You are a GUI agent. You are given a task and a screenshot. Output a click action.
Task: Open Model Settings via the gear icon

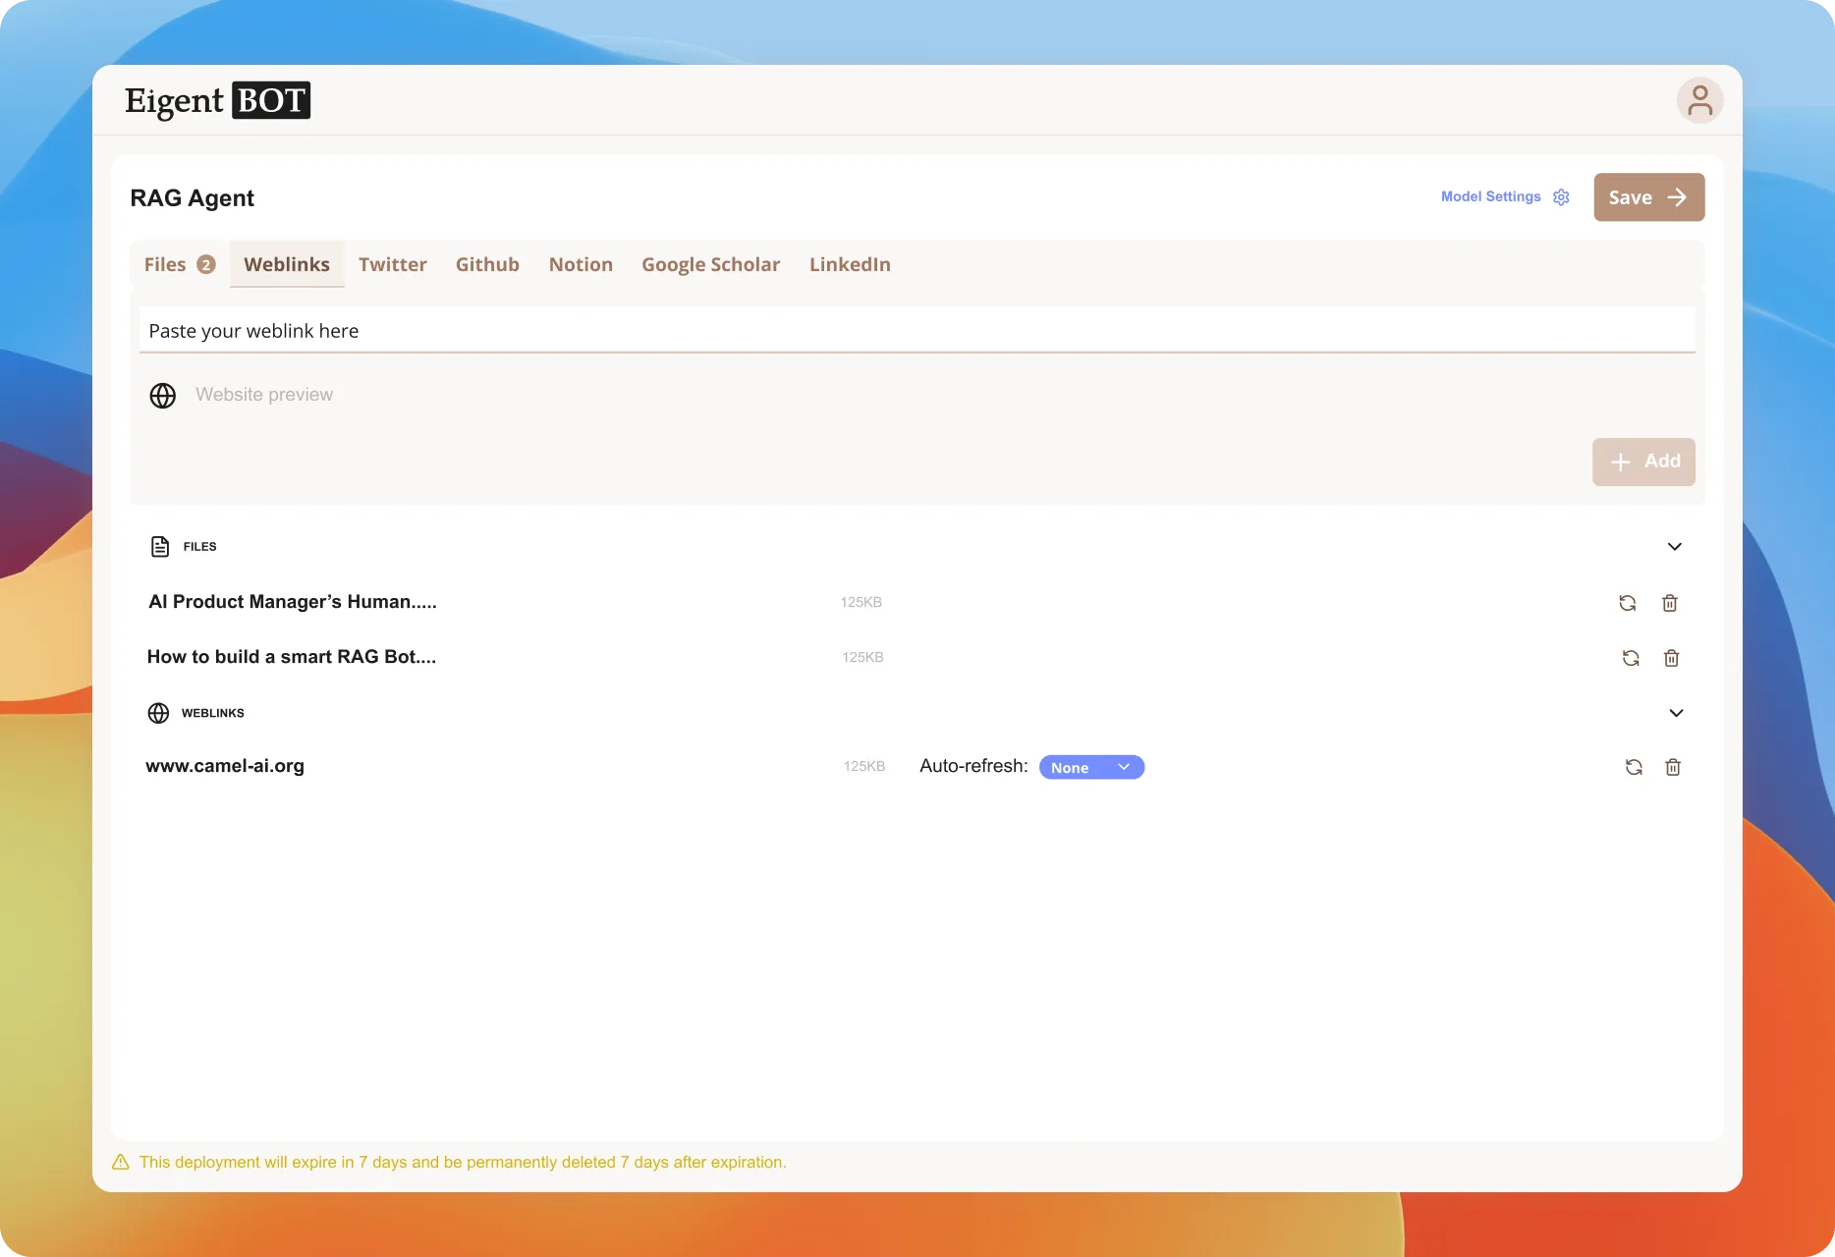click(1562, 196)
